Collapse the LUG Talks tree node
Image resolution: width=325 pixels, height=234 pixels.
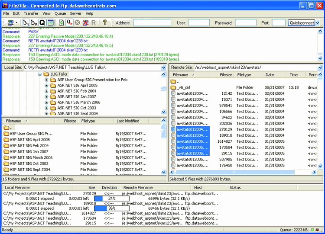40,74
